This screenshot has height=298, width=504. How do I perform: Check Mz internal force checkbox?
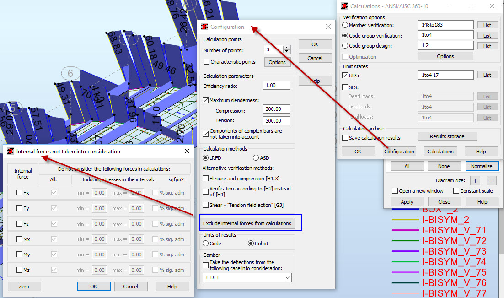[19, 270]
